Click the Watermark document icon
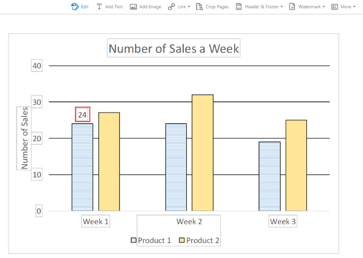The image size is (363, 258). (292, 6)
